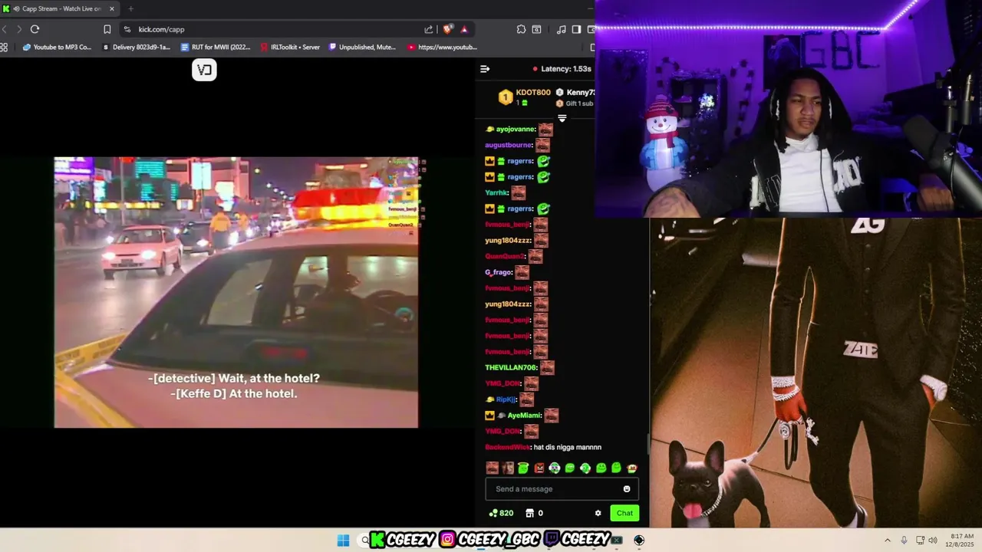Open a new browser tab
Screen dimensions: 982x552
click(130, 8)
